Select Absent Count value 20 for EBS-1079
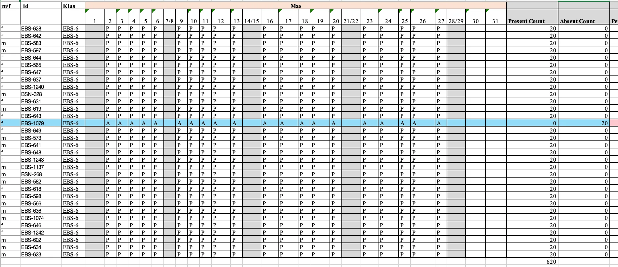 tap(584, 123)
